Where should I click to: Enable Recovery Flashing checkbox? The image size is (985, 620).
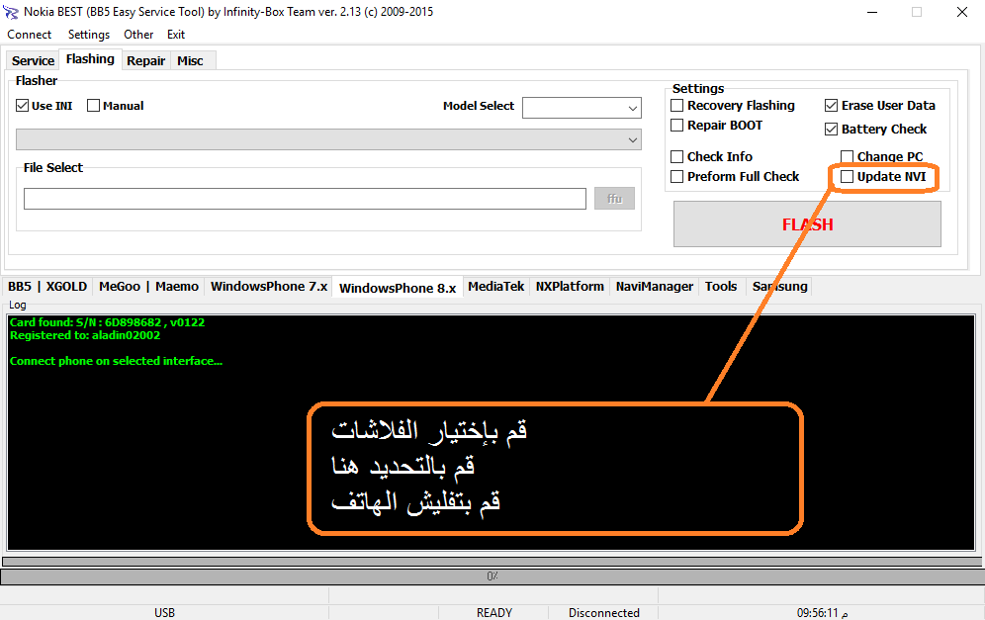(x=677, y=106)
